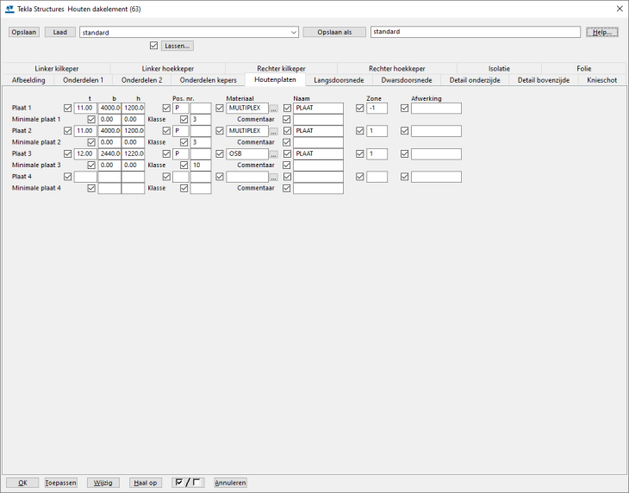The height and width of the screenshot is (493, 629).
Task: Open material browser for Plaat 1
Action: 273,109
